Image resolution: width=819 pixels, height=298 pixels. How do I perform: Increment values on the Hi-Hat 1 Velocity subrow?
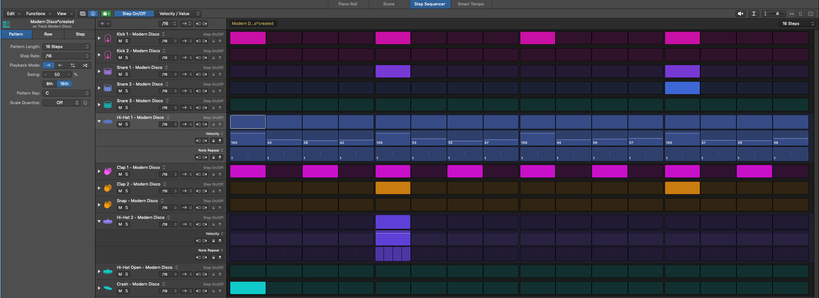pos(220,141)
